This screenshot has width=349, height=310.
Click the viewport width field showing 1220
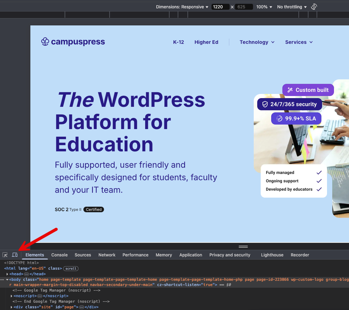220,7
